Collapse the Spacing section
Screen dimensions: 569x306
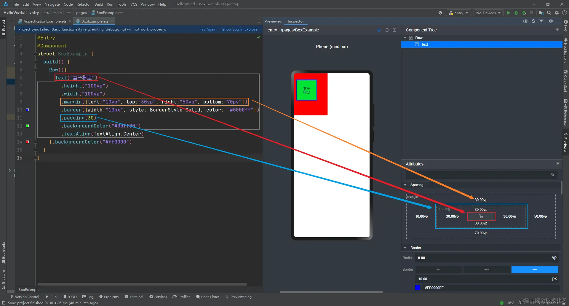[x=405, y=185]
